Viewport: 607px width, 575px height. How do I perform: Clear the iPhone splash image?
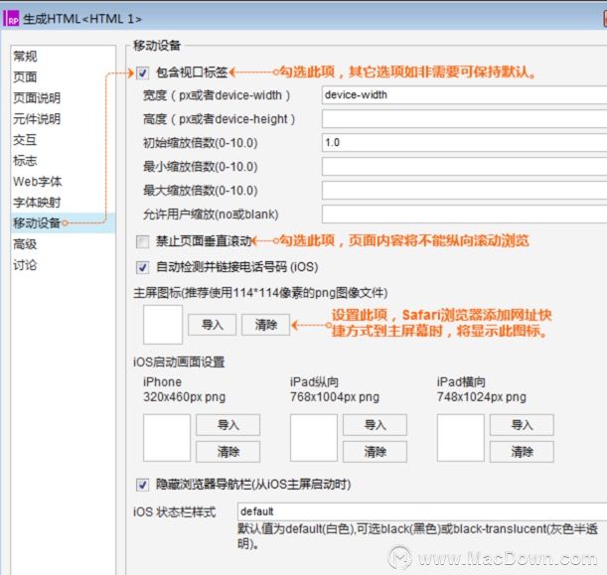(228, 452)
